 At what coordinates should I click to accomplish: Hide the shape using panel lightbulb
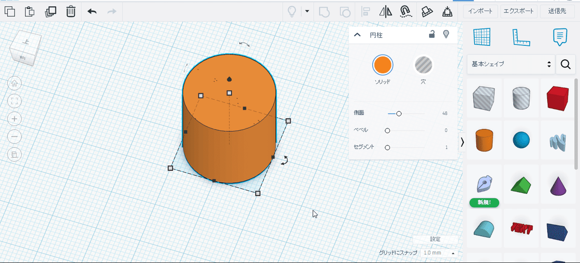pyautogui.click(x=446, y=34)
